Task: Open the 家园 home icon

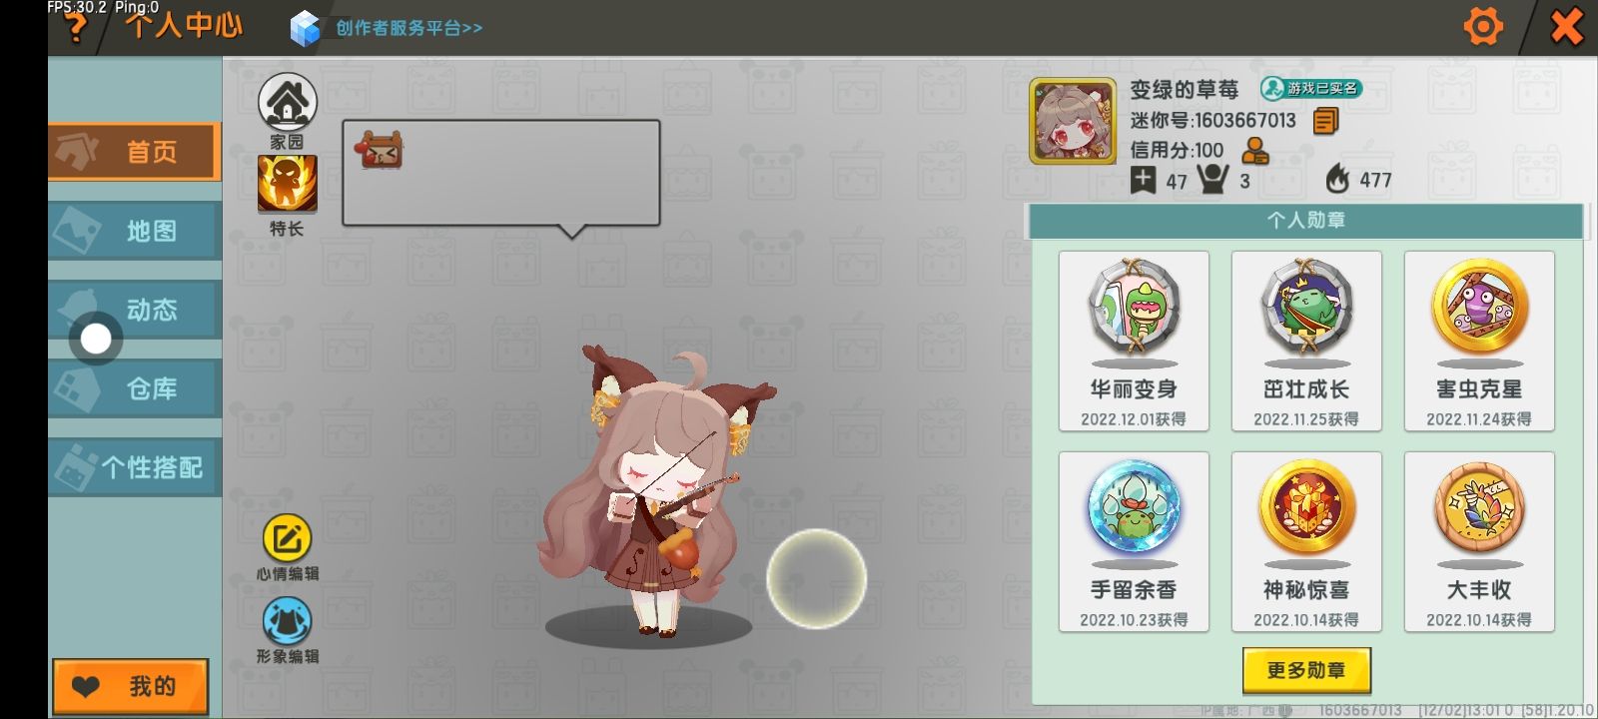Action: pos(288,103)
